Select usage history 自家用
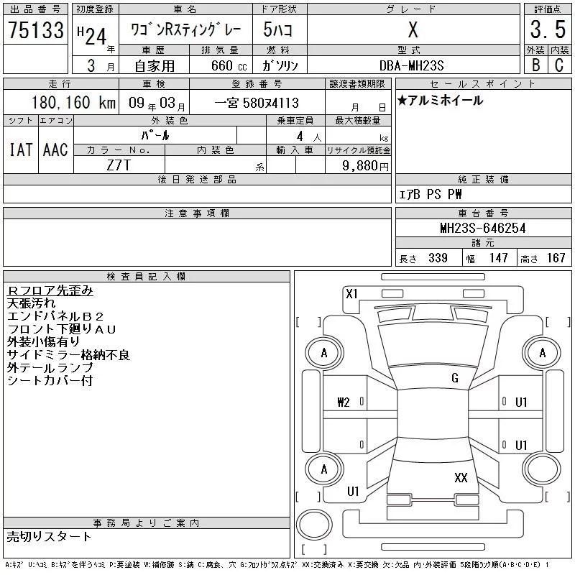 click(155, 66)
